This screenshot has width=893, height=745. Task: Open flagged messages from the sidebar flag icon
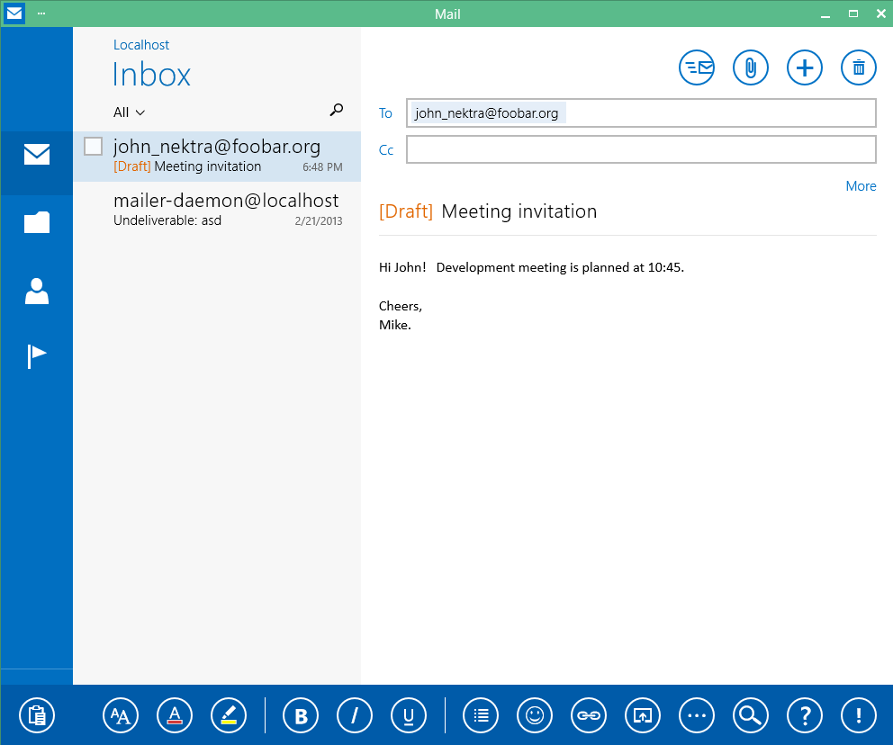[x=37, y=355]
